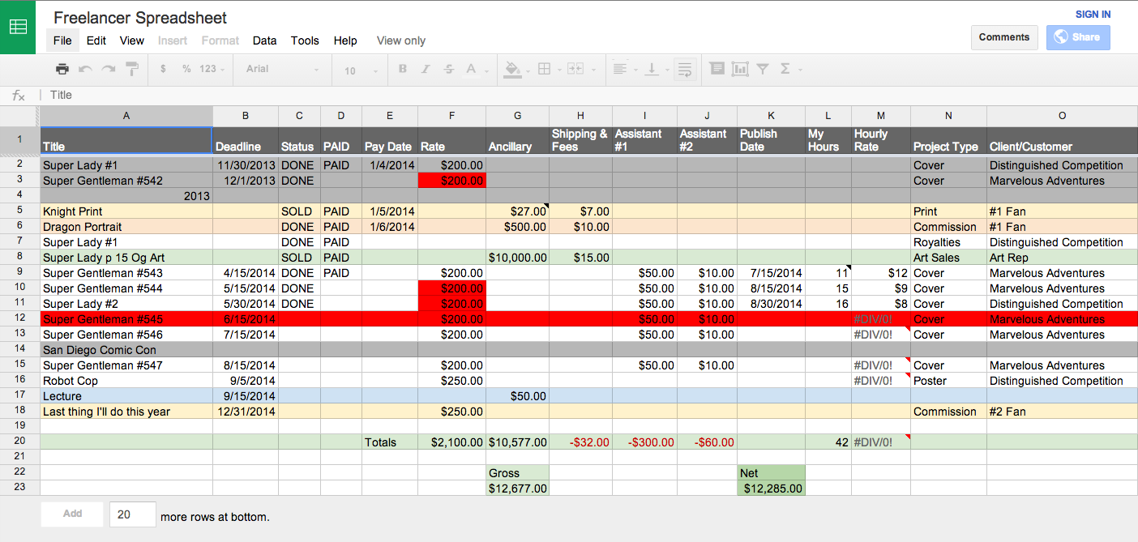
Task: Click the insert comment icon
Action: click(717, 70)
